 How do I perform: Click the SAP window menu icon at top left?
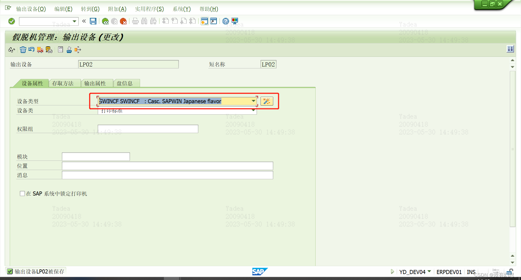click(8, 8)
